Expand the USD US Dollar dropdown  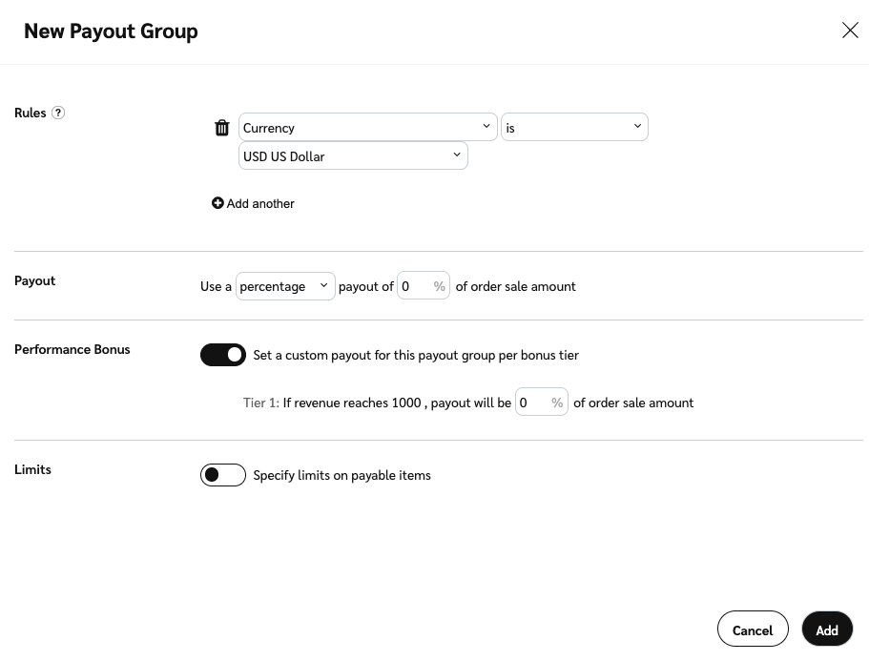pos(353,155)
